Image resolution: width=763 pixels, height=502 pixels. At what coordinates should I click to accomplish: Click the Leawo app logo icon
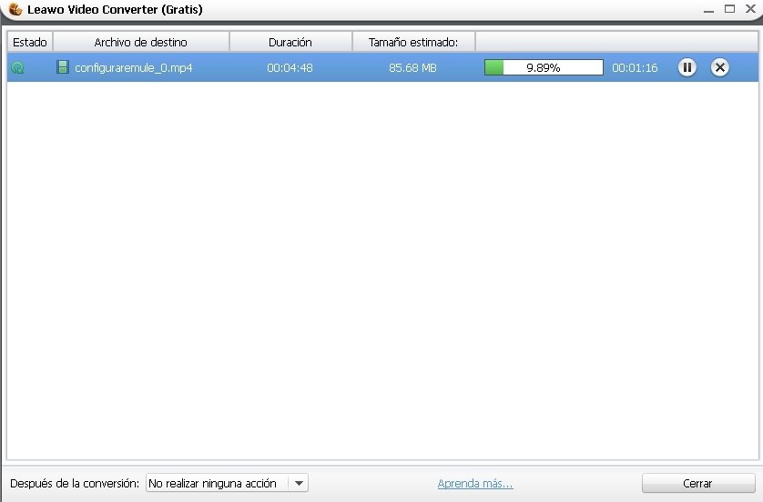pos(15,9)
